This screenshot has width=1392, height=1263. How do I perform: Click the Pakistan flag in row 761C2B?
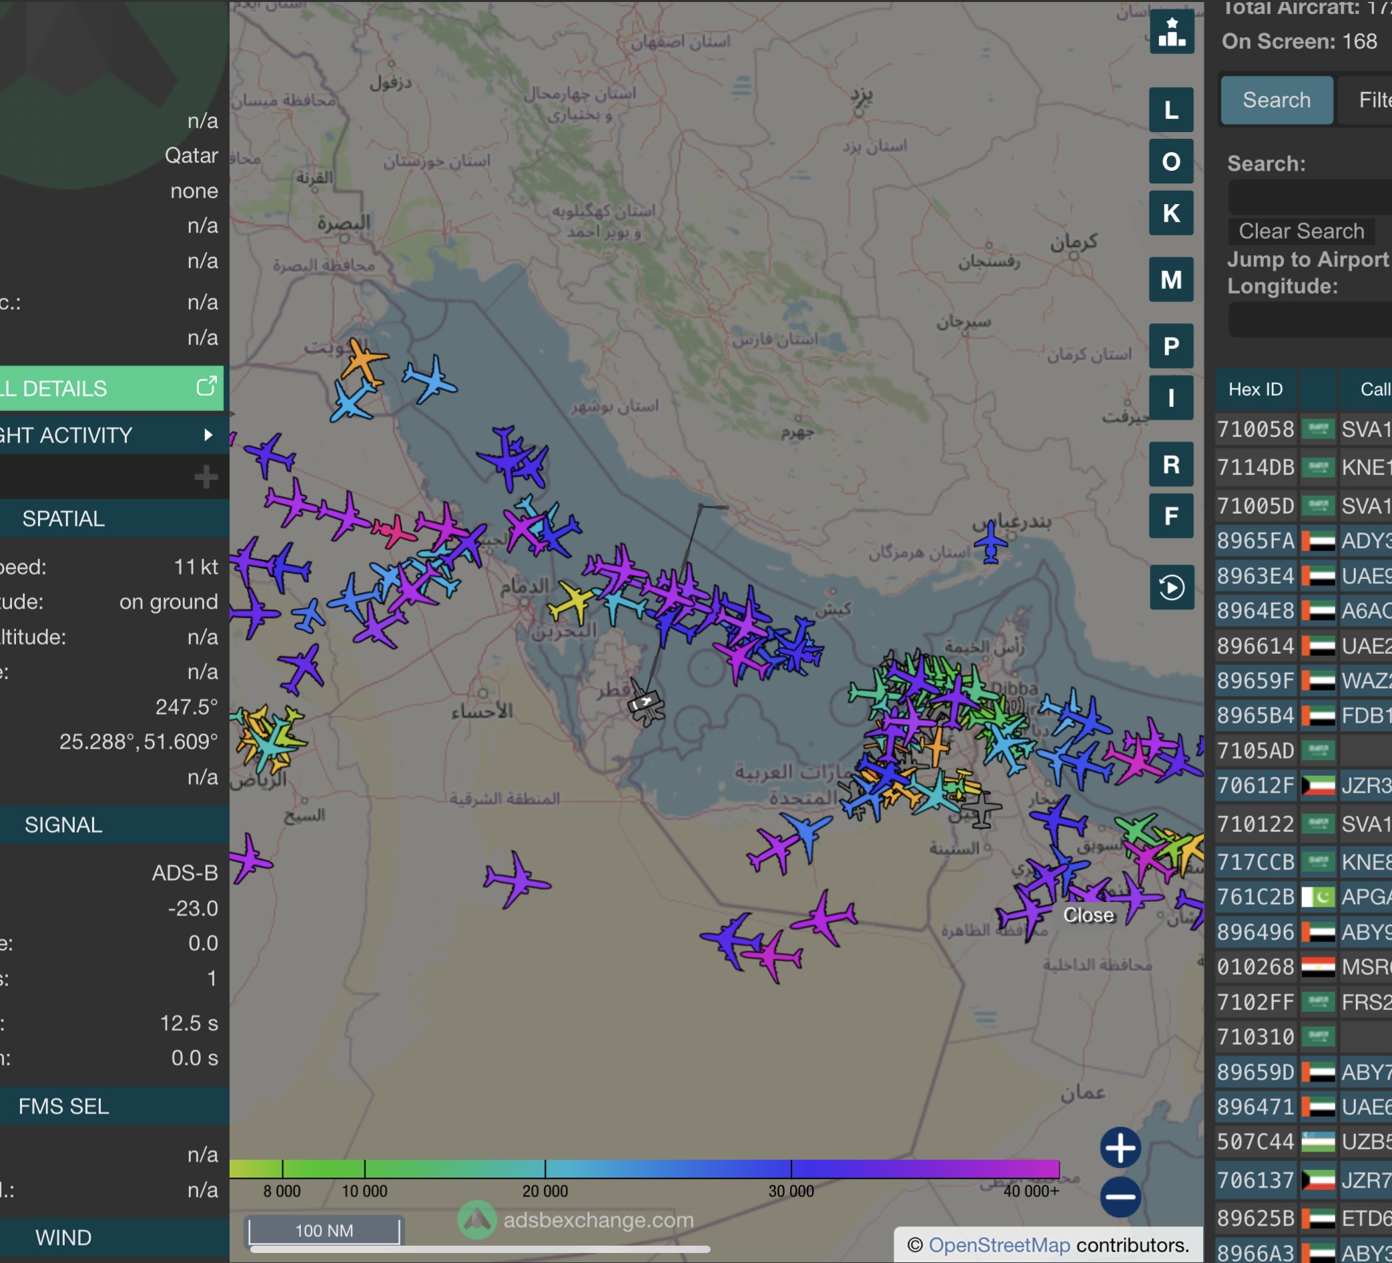(x=1318, y=897)
